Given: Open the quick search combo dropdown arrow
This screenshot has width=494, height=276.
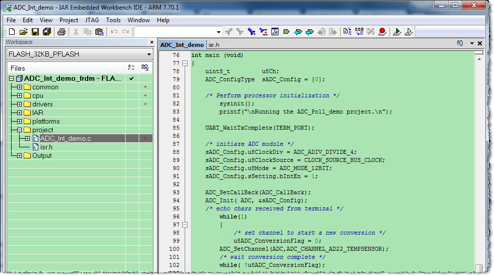Looking at the screenshot, I should pos(218,32).
